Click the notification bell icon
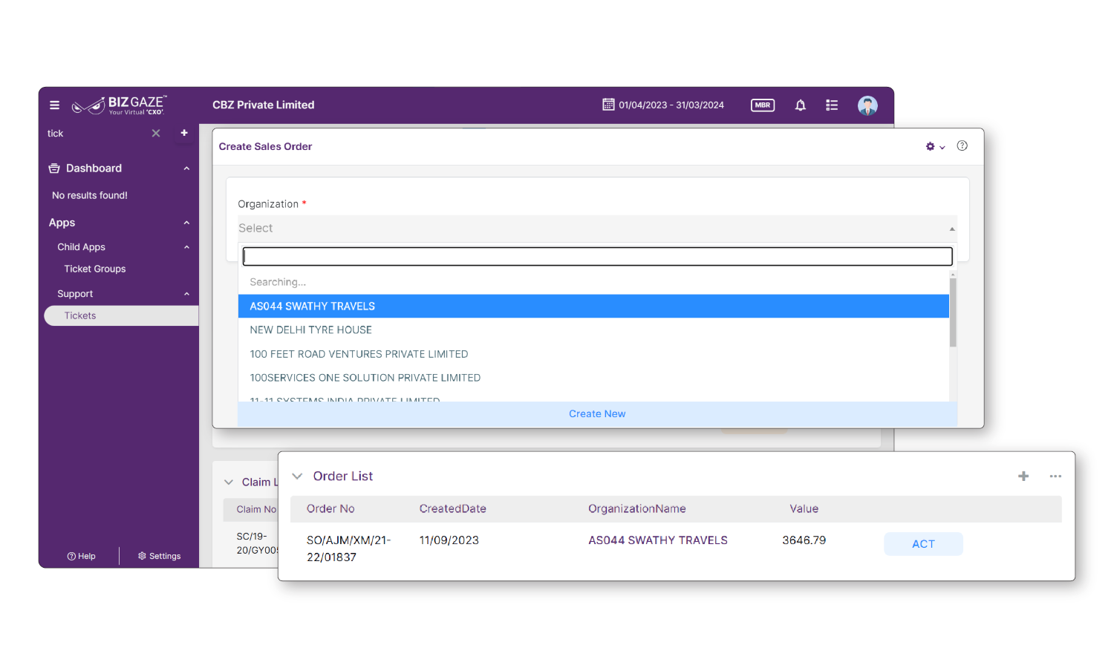Image resolution: width=1114 pixels, height=668 pixels. [x=800, y=105]
